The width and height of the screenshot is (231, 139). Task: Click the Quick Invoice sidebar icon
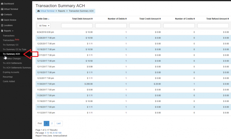[x=2, y=20]
